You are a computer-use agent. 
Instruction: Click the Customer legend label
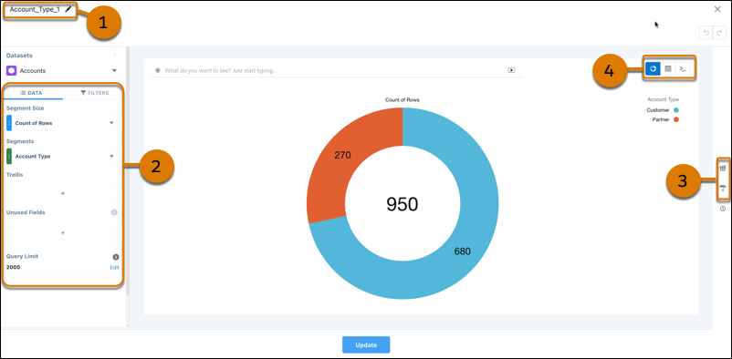658,110
